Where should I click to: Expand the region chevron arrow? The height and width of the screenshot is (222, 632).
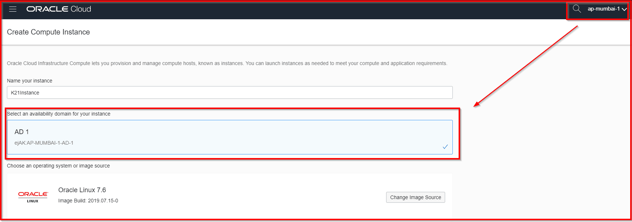click(x=624, y=9)
